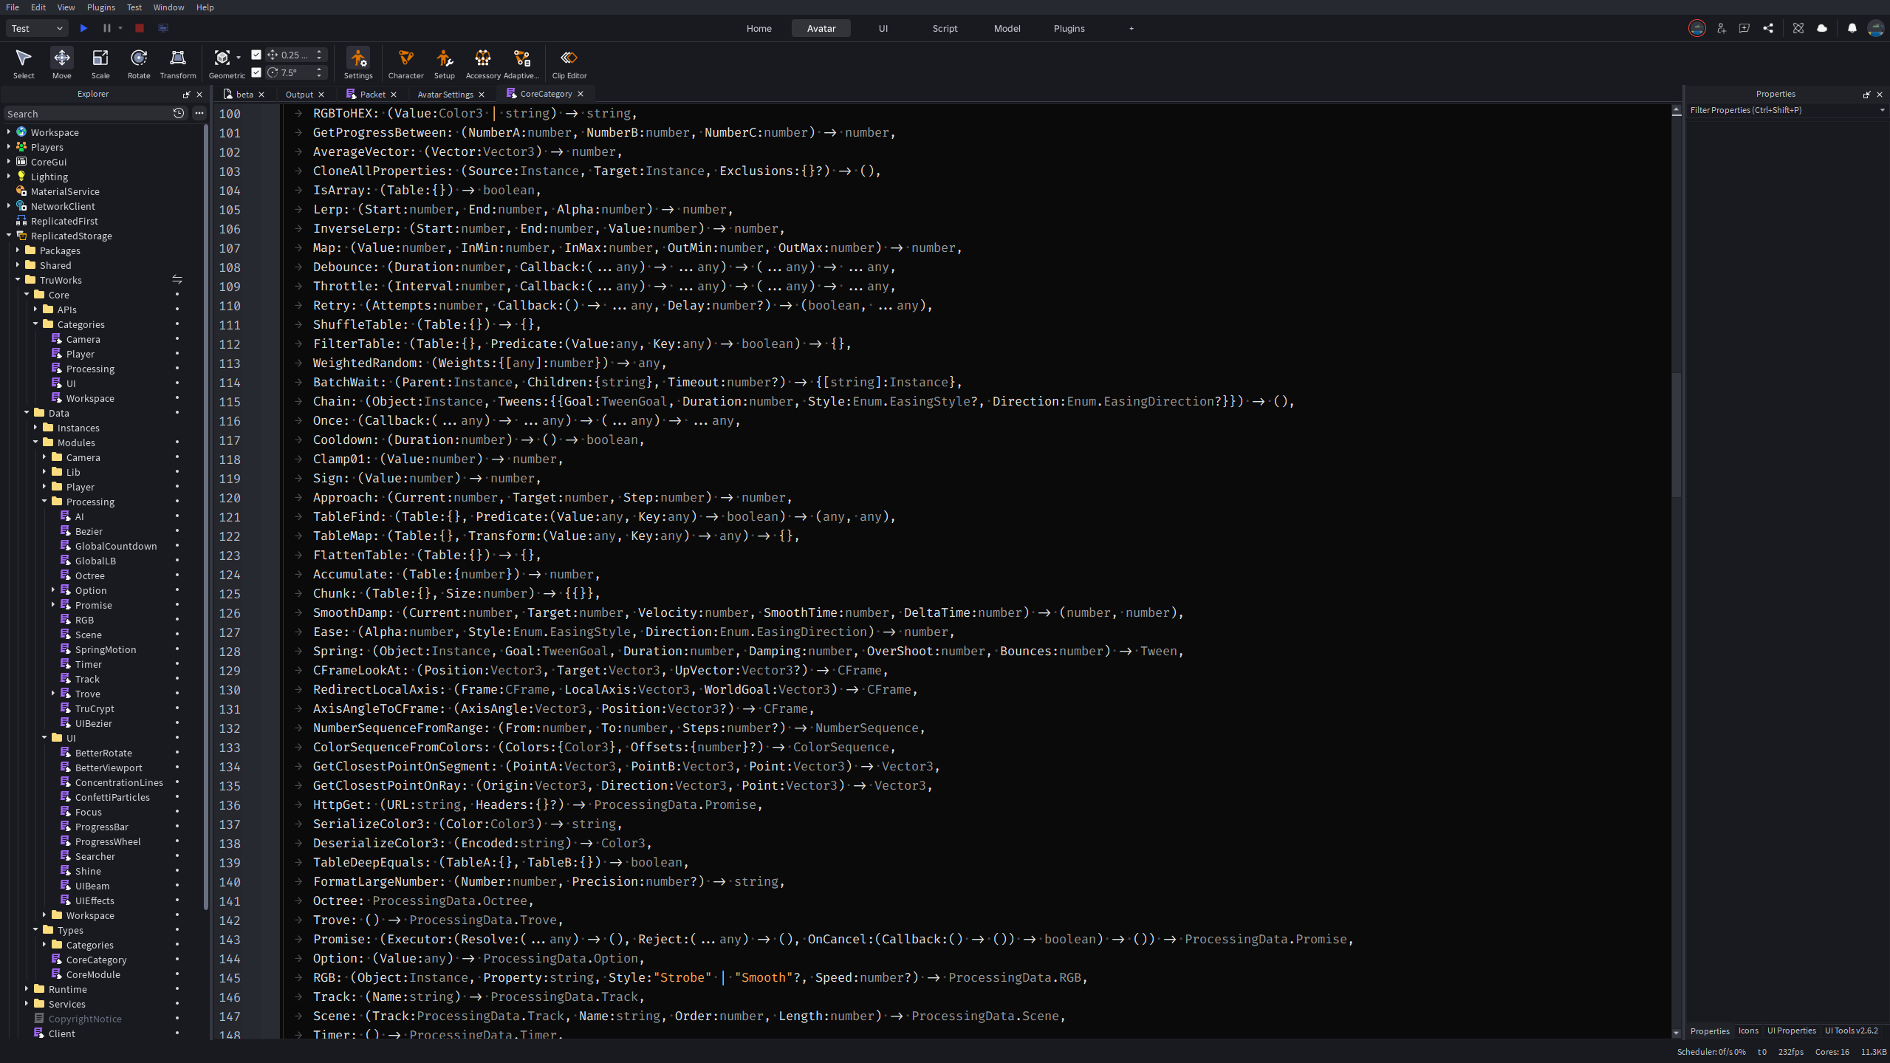The image size is (1890, 1063).
Task: Open search history in Explorer
Action: point(178,113)
